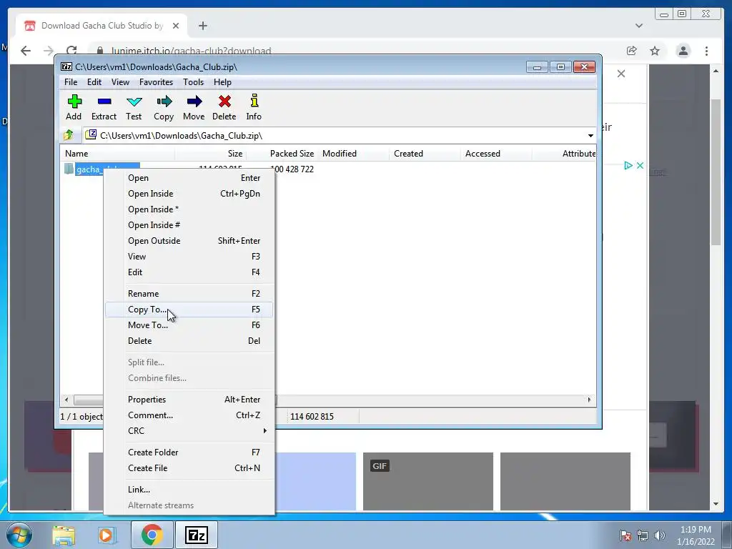Screen dimensions: 732x549
Task: Open Chrome profile avatar icon
Action: [683, 51]
